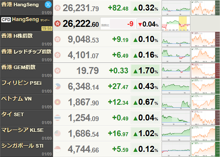Viewport: 220px width, 157px height.
Task: Open H株指数 intraday chart thumbnail
Action: click(x=176, y=39)
